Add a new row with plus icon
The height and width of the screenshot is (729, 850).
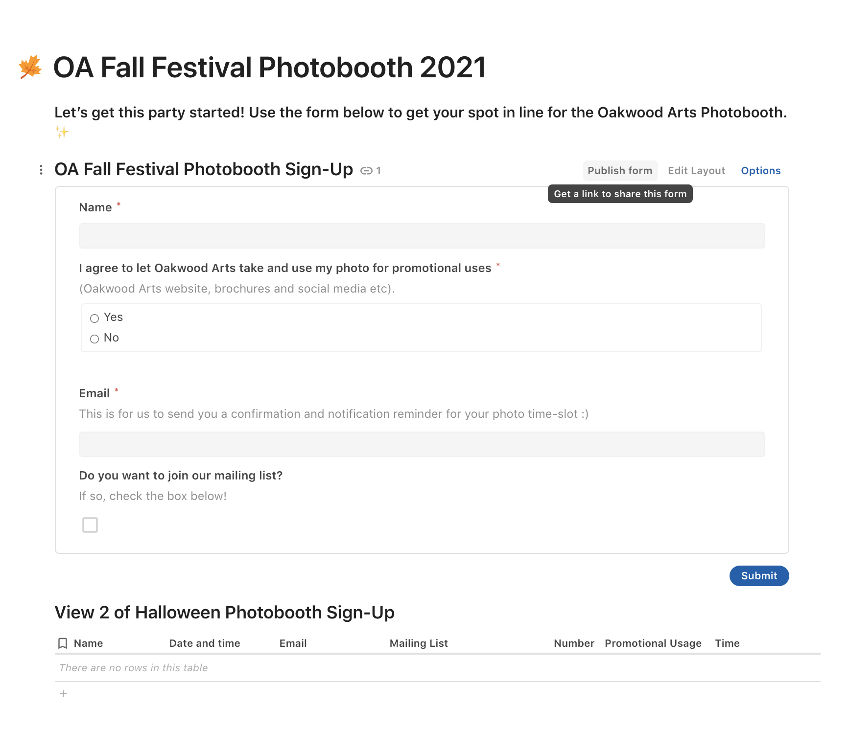click(x=63, y=694)
